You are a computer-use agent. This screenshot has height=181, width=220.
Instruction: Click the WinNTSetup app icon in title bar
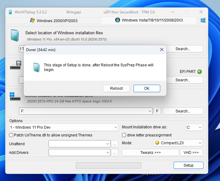pyautogui.click(x=10, y=12)
